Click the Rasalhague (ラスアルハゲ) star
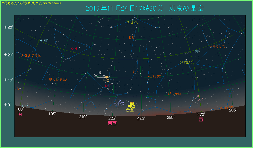 (x=186, y=60)
